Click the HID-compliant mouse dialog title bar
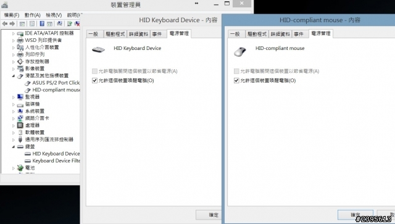This screenshot has width=395, height=224. click(x=309, y=20)
